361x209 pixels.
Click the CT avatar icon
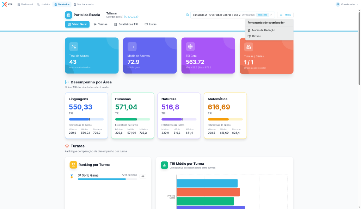click(x=338, y=4)
